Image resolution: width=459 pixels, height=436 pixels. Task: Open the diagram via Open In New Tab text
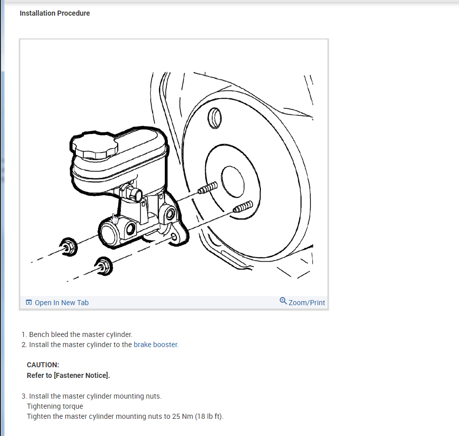coord(62,303)
